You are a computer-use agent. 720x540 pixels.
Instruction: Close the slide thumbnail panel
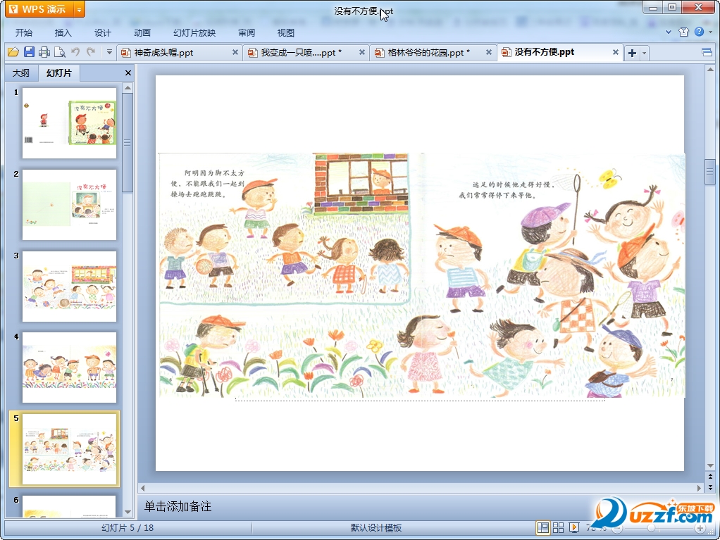[128, 73]
